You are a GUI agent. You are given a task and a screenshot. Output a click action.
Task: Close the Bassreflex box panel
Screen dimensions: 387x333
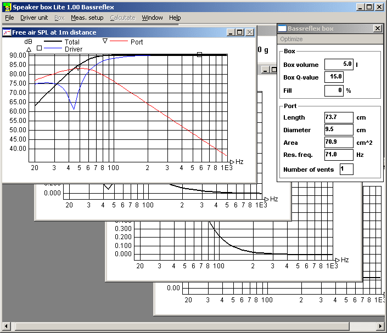coord(377,29)
